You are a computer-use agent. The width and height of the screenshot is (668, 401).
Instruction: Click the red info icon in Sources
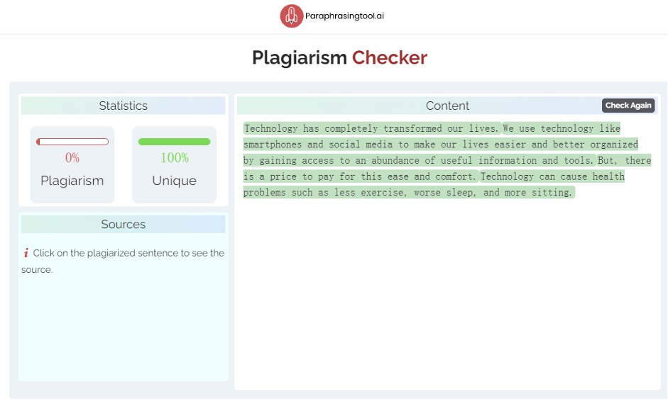click(26, 253)
